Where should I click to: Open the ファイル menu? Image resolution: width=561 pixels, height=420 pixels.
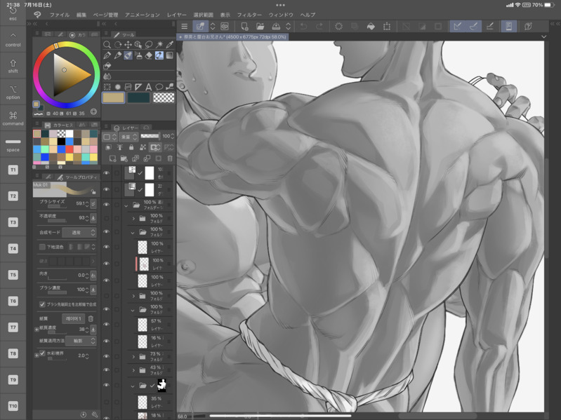click(60, 15)
